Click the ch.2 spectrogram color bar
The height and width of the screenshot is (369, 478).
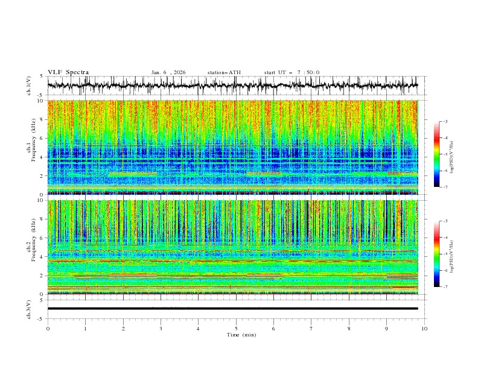tap(436, 254)
